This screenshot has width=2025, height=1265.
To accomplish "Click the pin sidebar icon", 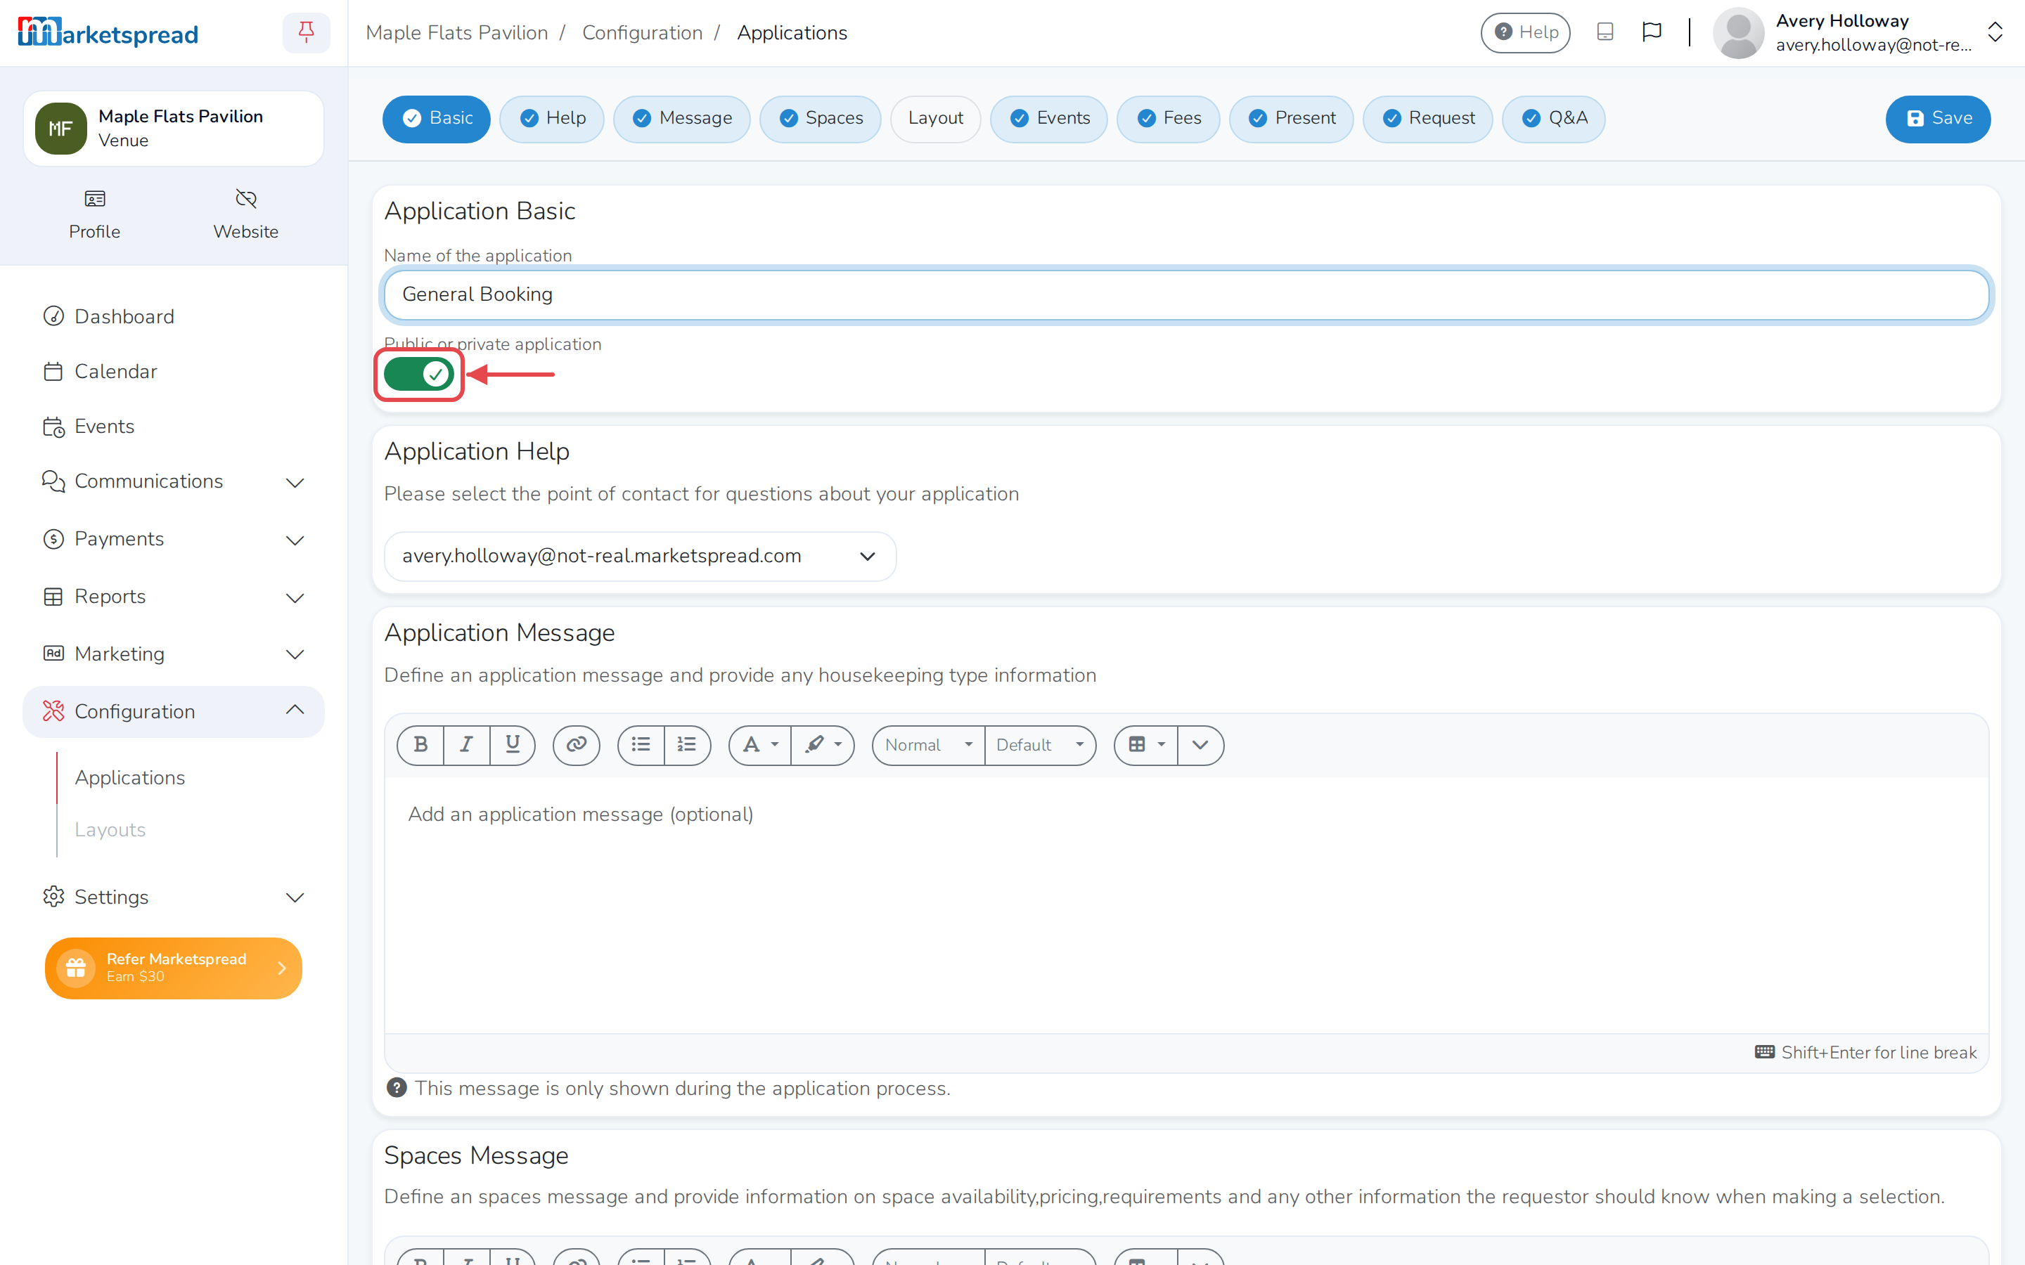I will click(x=307, y=32).
